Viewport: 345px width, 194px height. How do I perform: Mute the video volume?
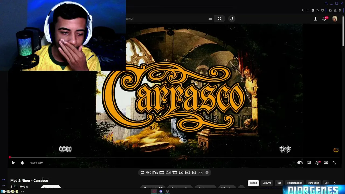(x=22, y=163)
